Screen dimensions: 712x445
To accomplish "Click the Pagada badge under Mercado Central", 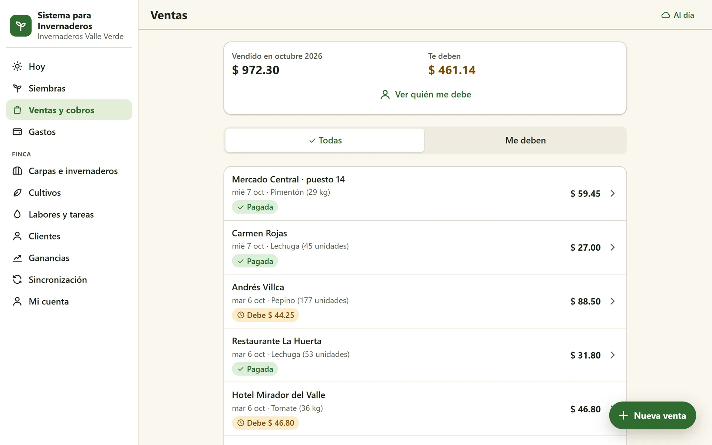I will (255, 207).
